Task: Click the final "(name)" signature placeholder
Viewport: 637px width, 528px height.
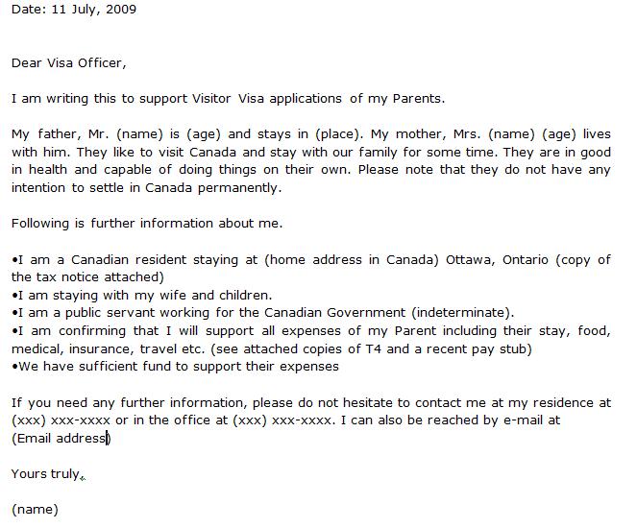Action: pyautogui.click(x=35, y=510)
